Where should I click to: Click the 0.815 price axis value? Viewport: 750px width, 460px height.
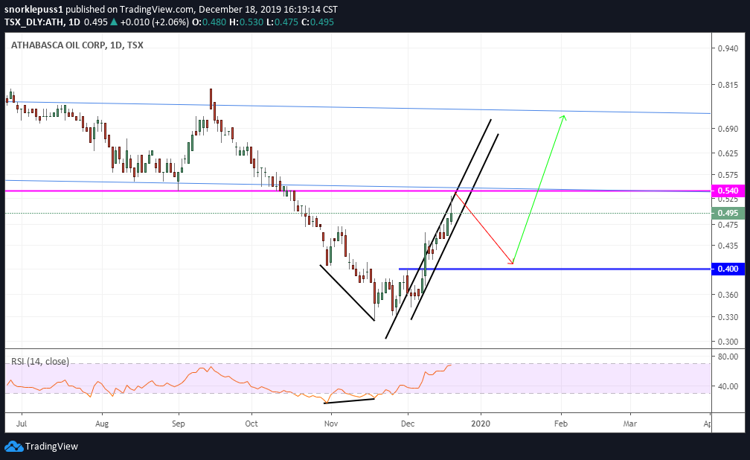[x=728, y=85]
